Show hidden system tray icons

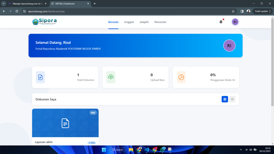point(241,150)
